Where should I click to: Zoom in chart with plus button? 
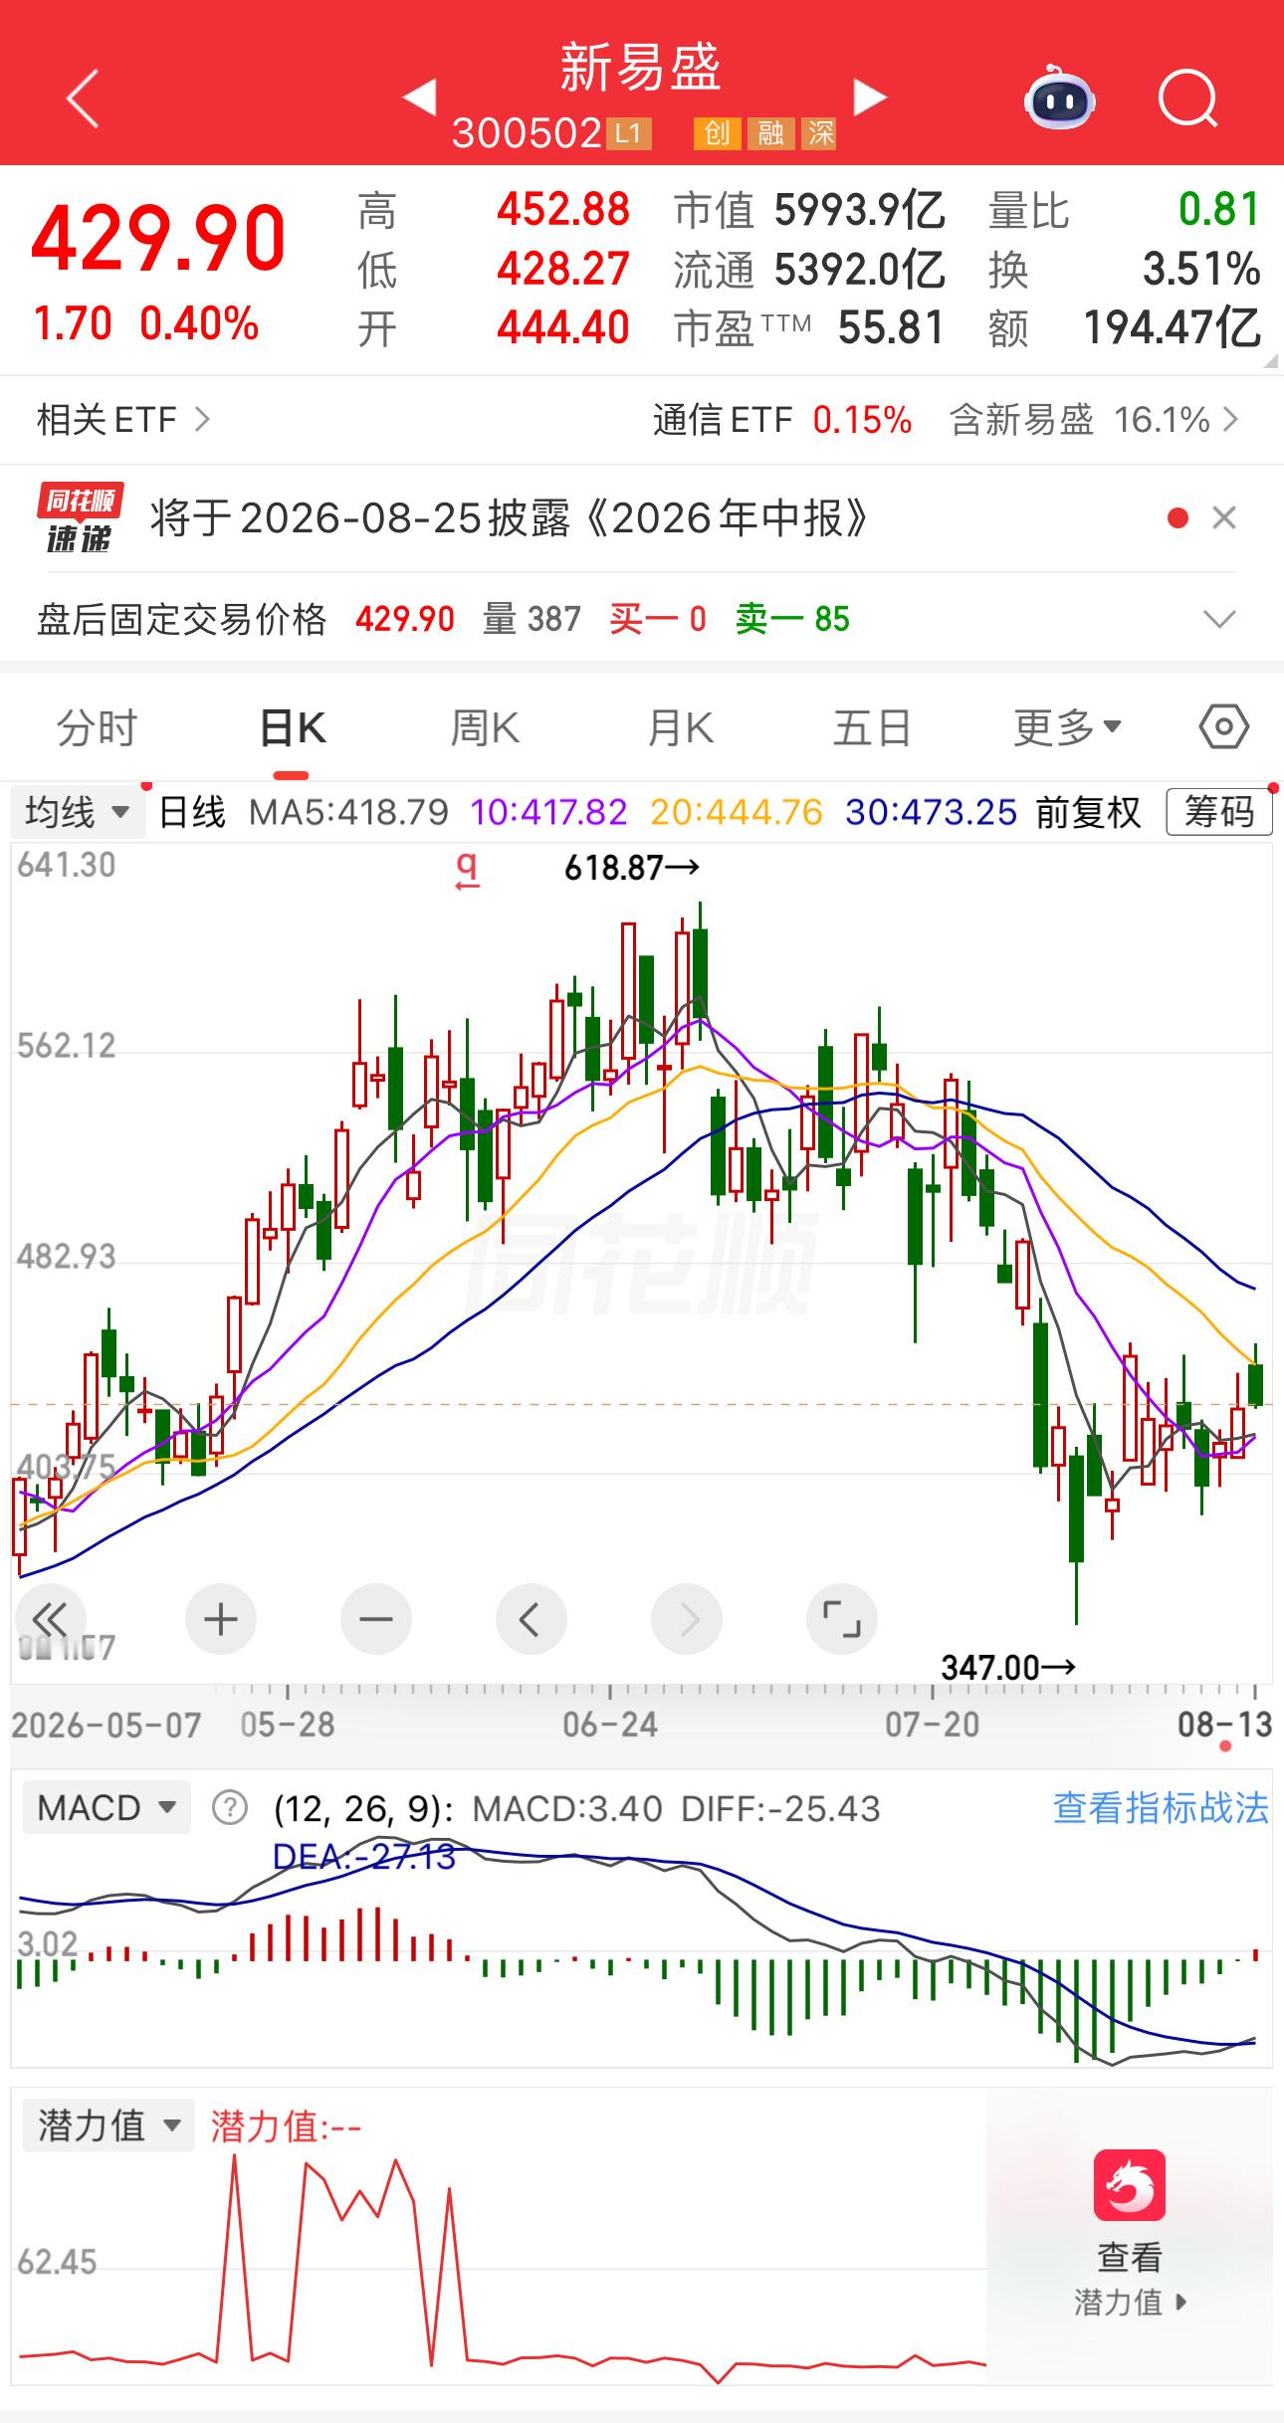pos(220,1619)
